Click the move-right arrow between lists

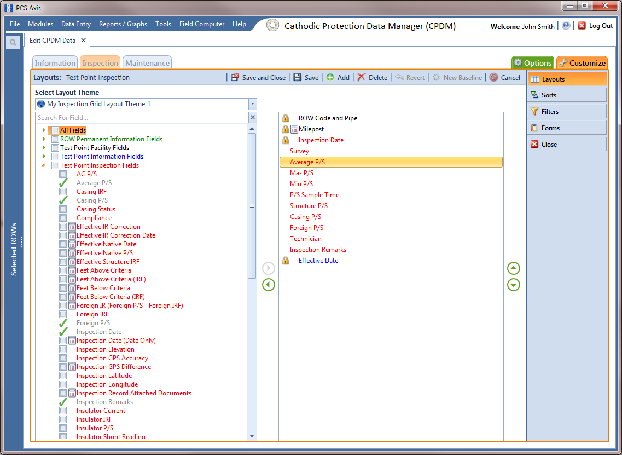tap(269, 268)
